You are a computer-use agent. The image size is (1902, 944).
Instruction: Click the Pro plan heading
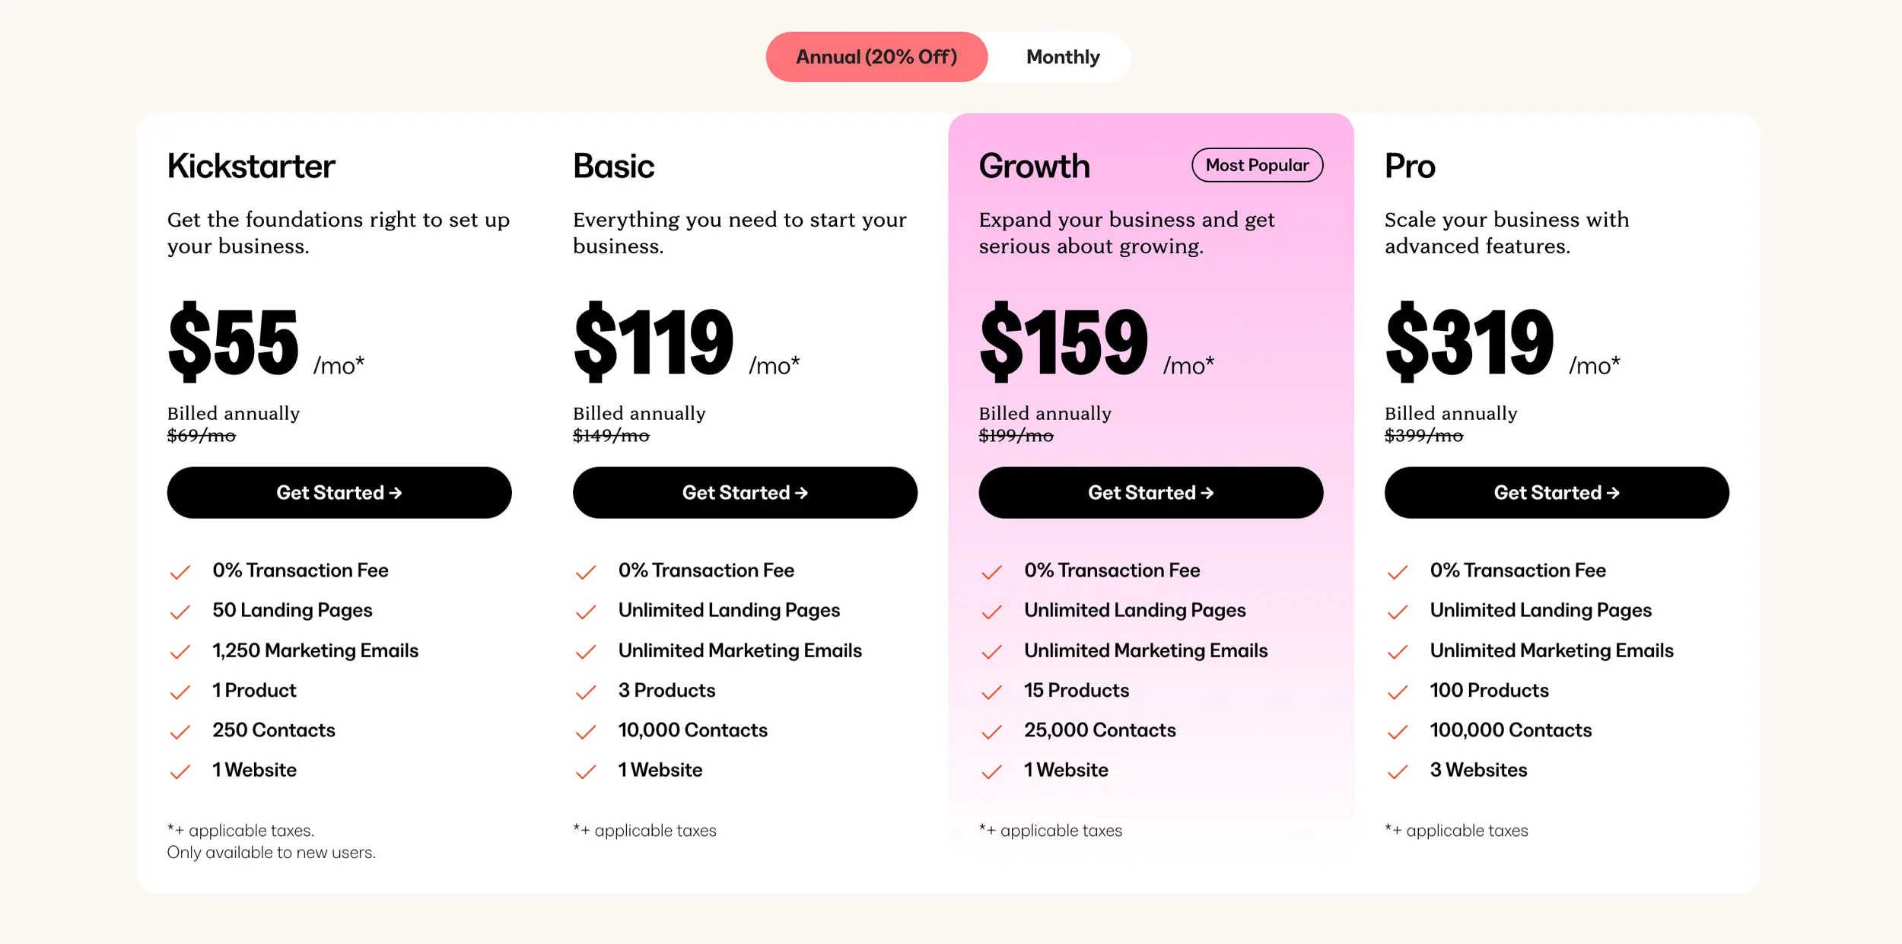tap(1410, 166)
